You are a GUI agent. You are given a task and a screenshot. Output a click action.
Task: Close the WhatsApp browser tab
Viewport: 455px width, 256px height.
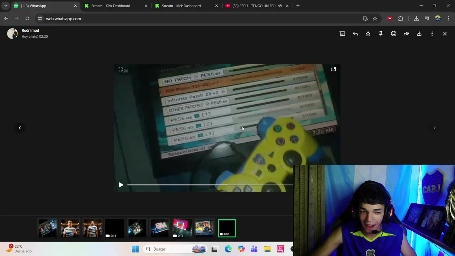coord(75,6)
